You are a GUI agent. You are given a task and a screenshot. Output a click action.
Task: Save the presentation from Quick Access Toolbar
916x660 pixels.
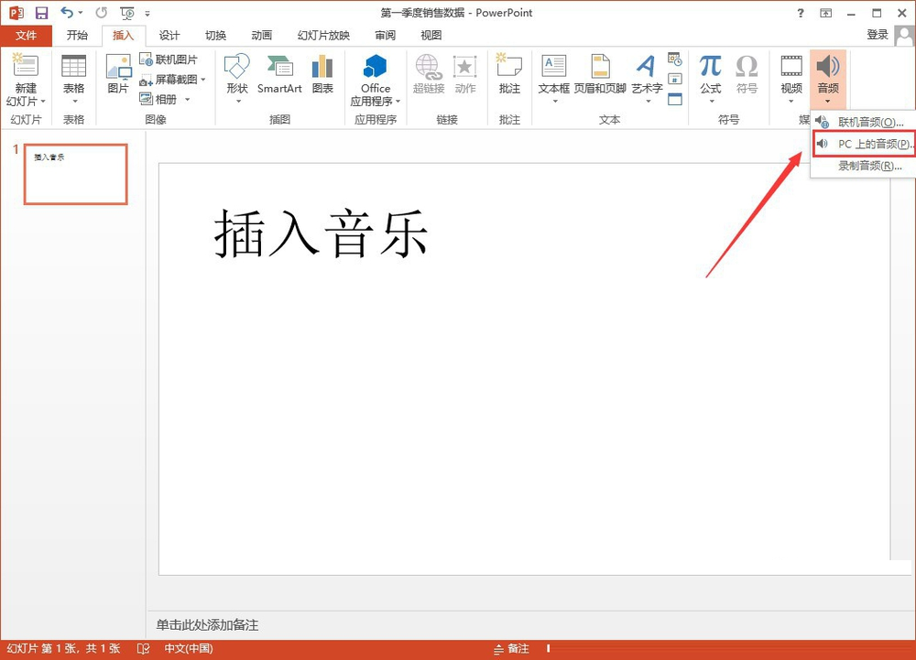click(x=41, y=12)
